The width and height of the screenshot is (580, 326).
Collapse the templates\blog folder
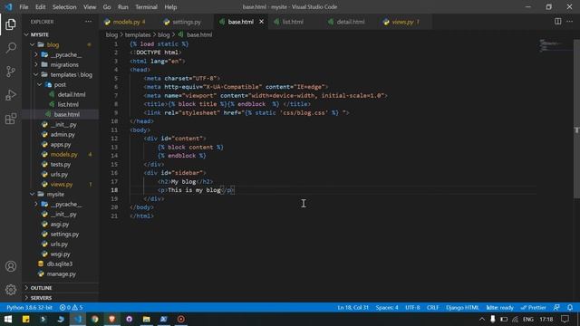[x=61, y=74]
